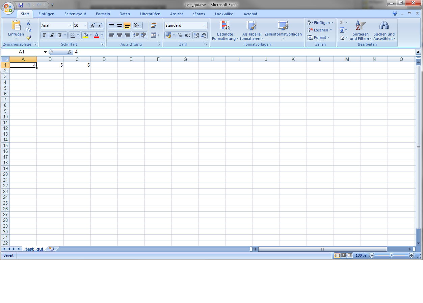Switch to page layout view button

[343, 255]
